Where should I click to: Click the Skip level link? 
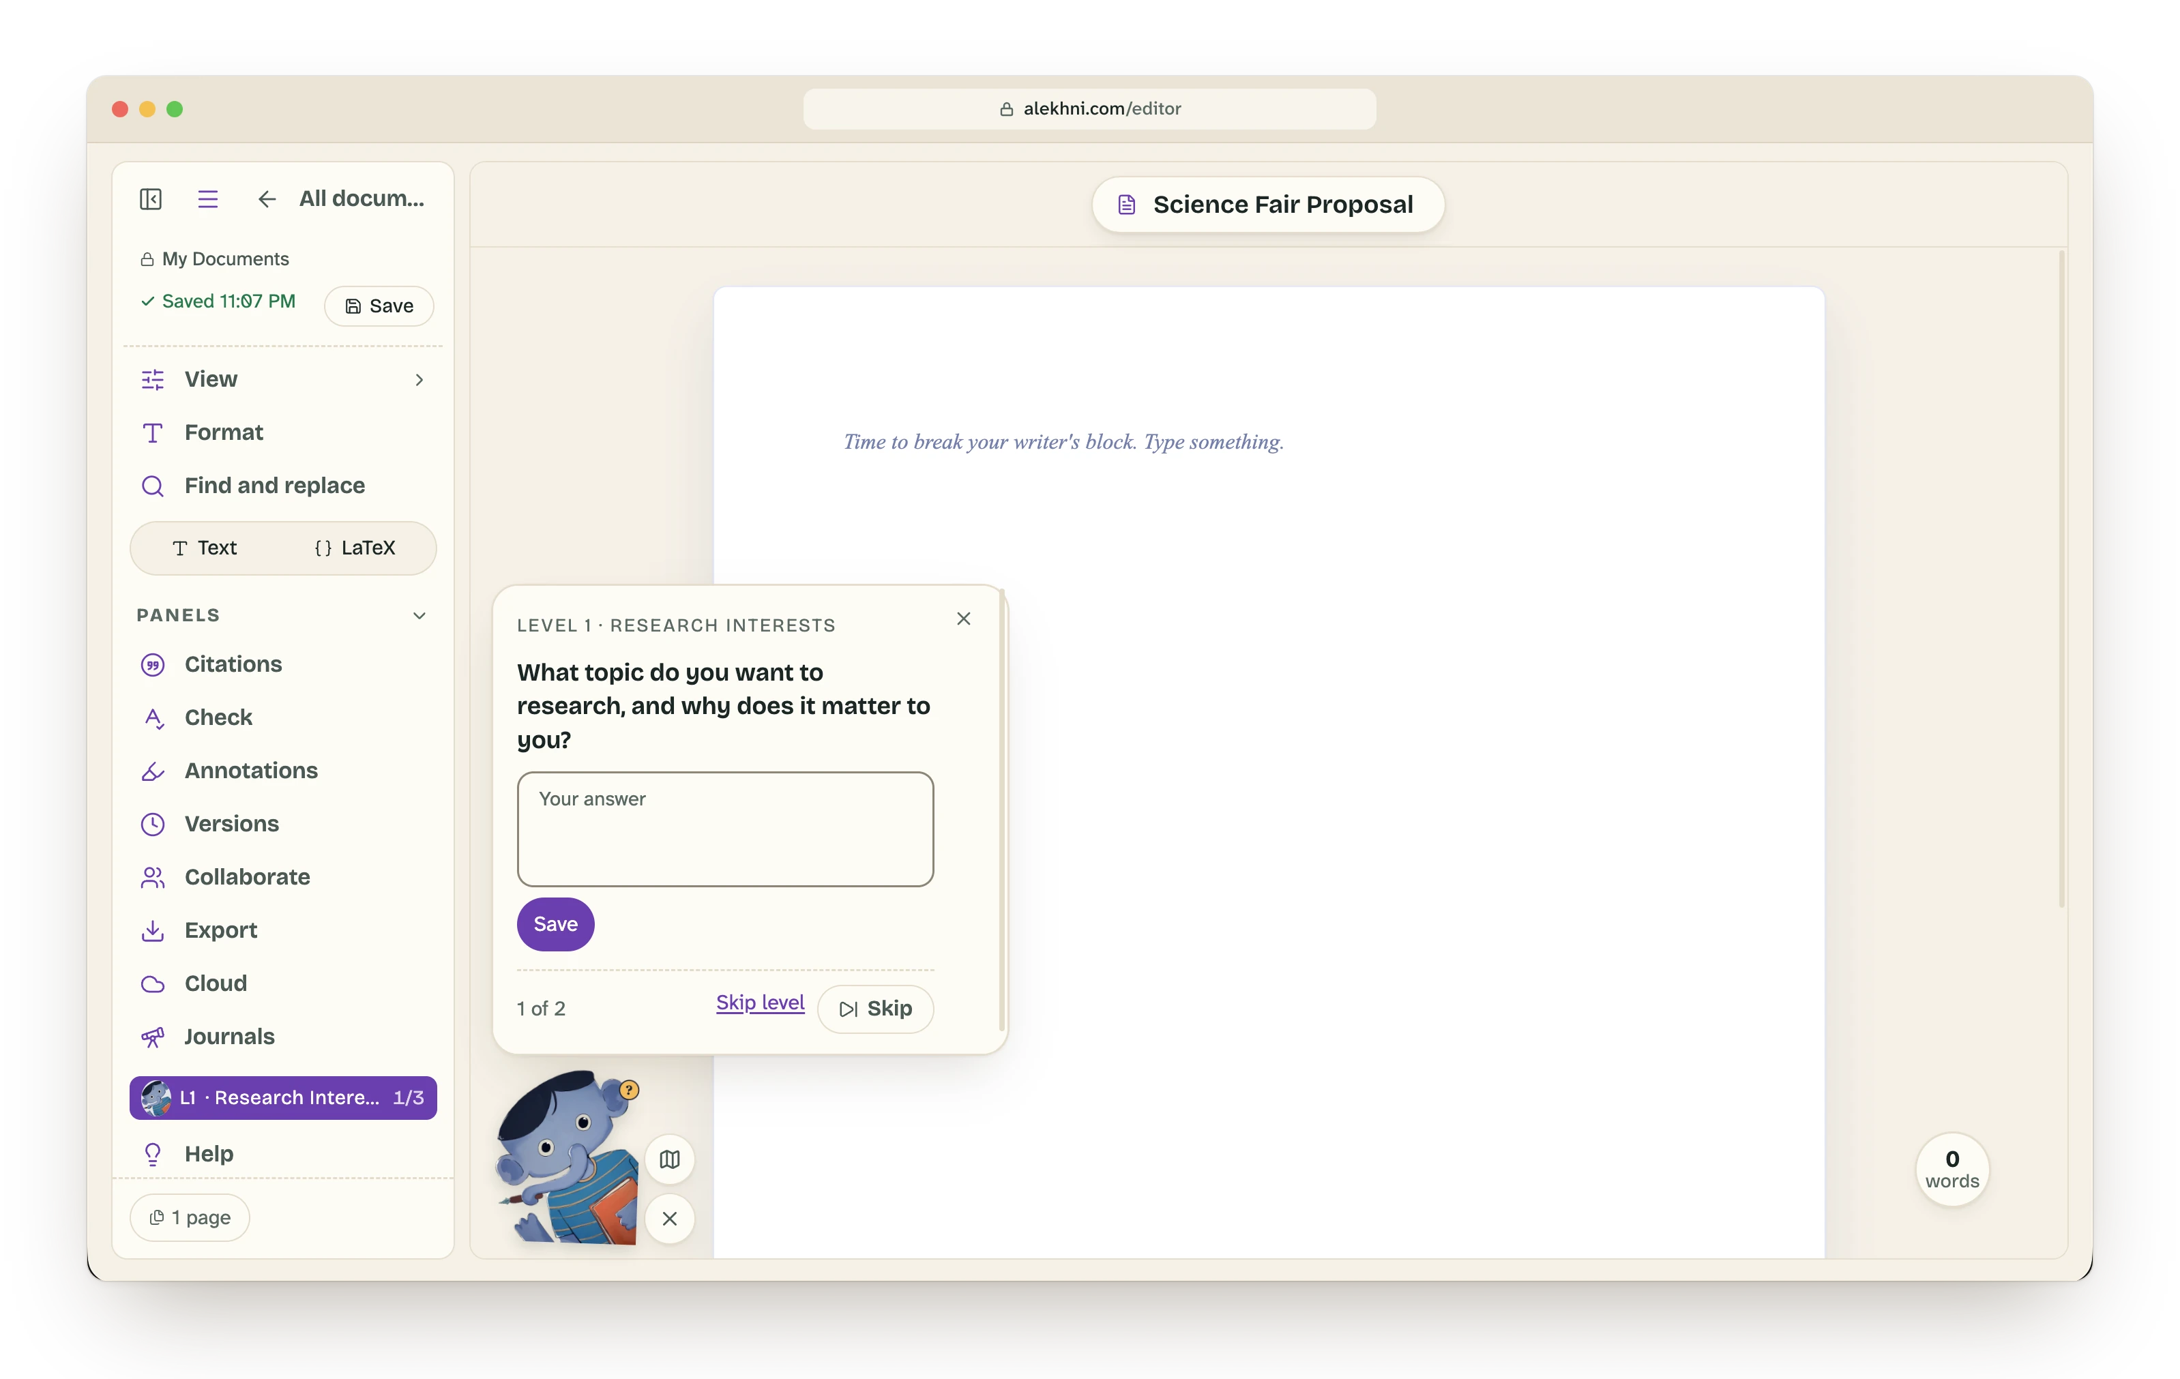point(760,1003)
